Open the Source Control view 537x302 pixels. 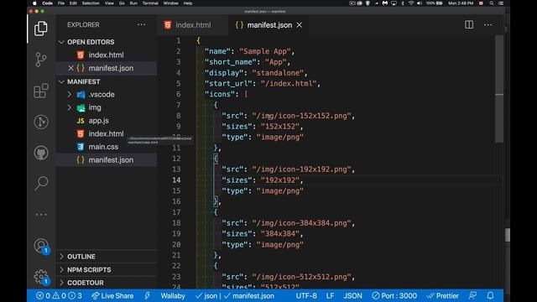(x=41, y=60)
